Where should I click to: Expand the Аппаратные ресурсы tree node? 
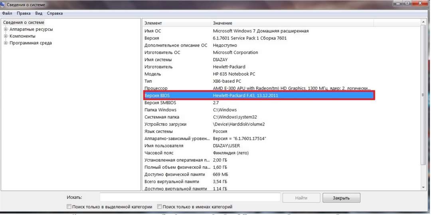pos(6,29)
